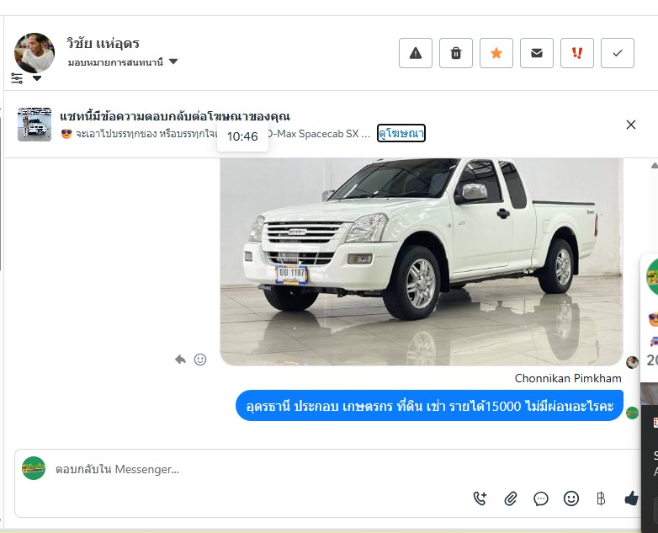
Task: Open วิชัย แห่อุดร profile picture
Action: point(34,53)
